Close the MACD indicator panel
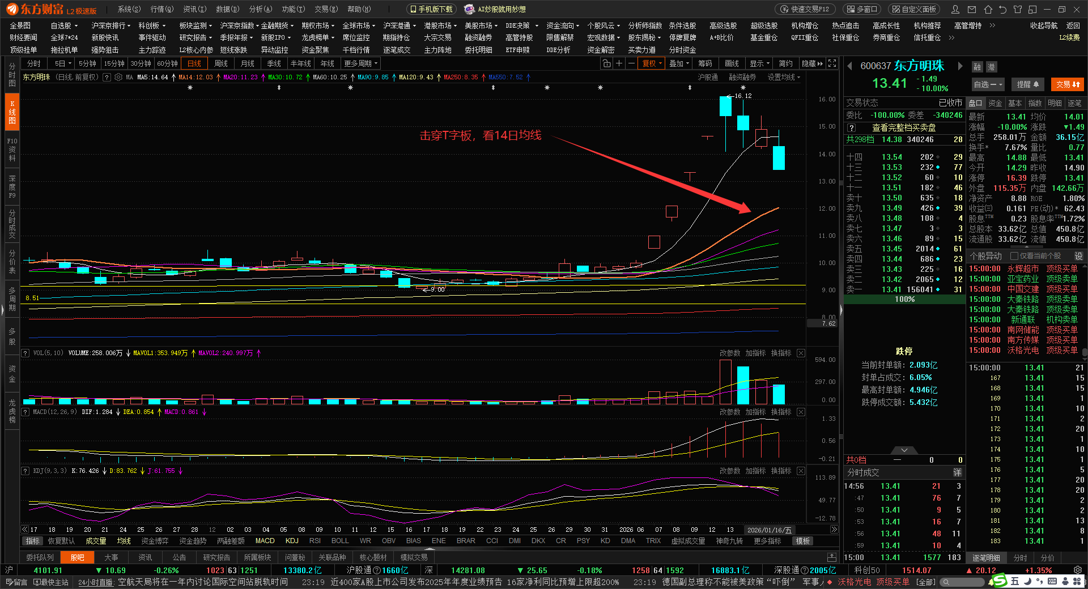The width and height of the screenshot is (1088, 589). pos(801,412)
